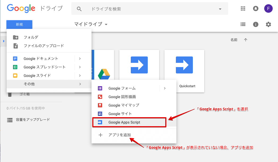Expand the Google フォーム submenu arrow
Screen dimensions: 278x162
(x=165, y=88)
